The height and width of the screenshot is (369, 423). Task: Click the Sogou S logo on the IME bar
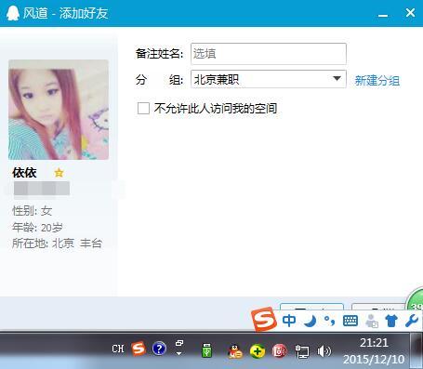264,320
